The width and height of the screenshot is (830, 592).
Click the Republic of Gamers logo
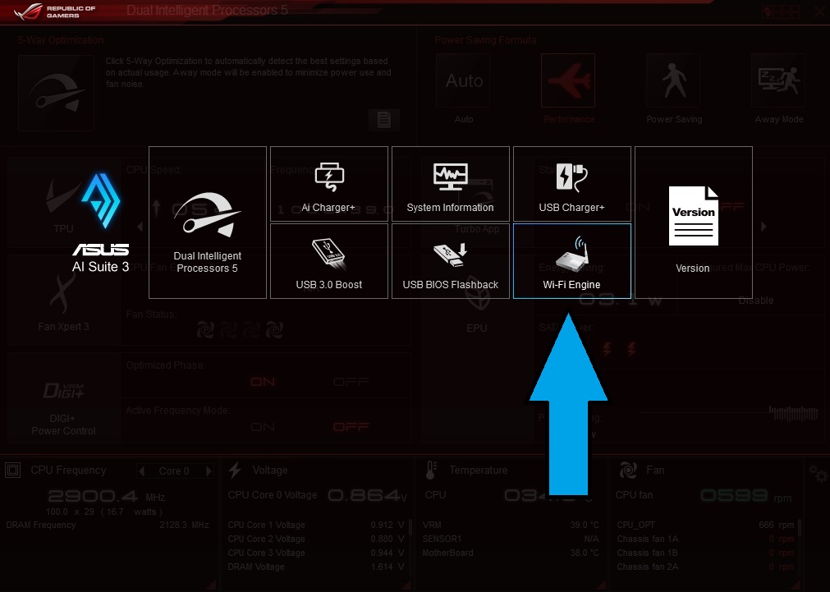[54, 11]
